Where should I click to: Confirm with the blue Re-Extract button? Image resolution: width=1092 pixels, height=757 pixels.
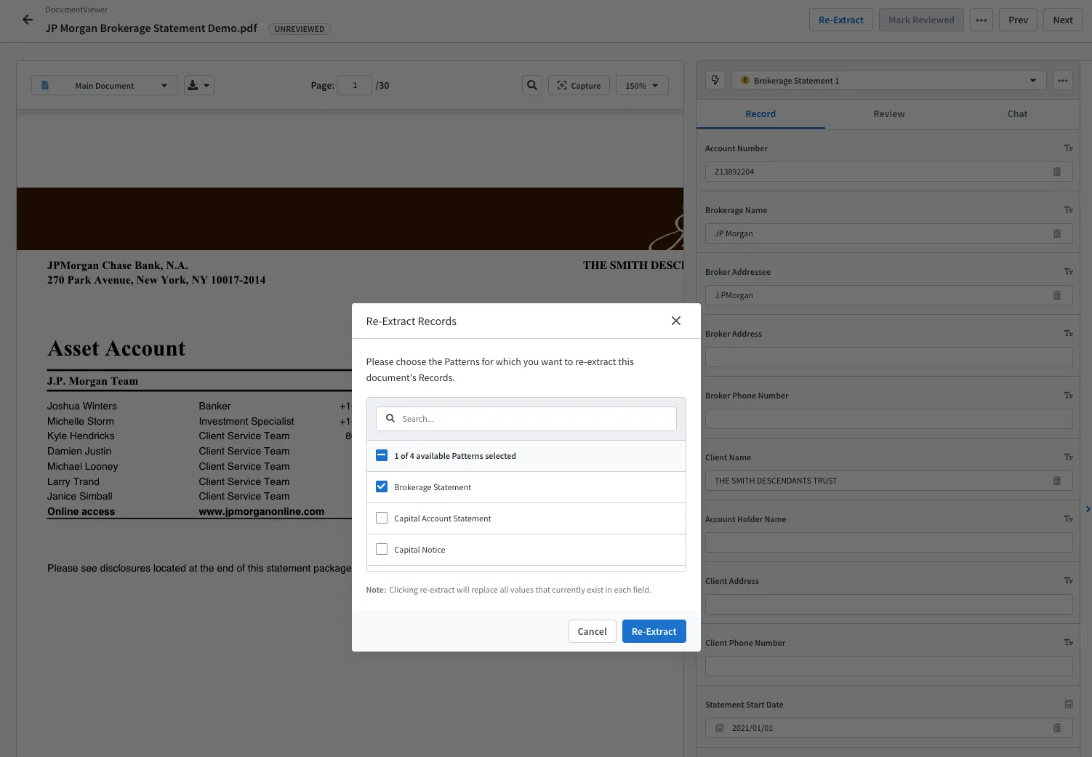[x=654, y=631]
